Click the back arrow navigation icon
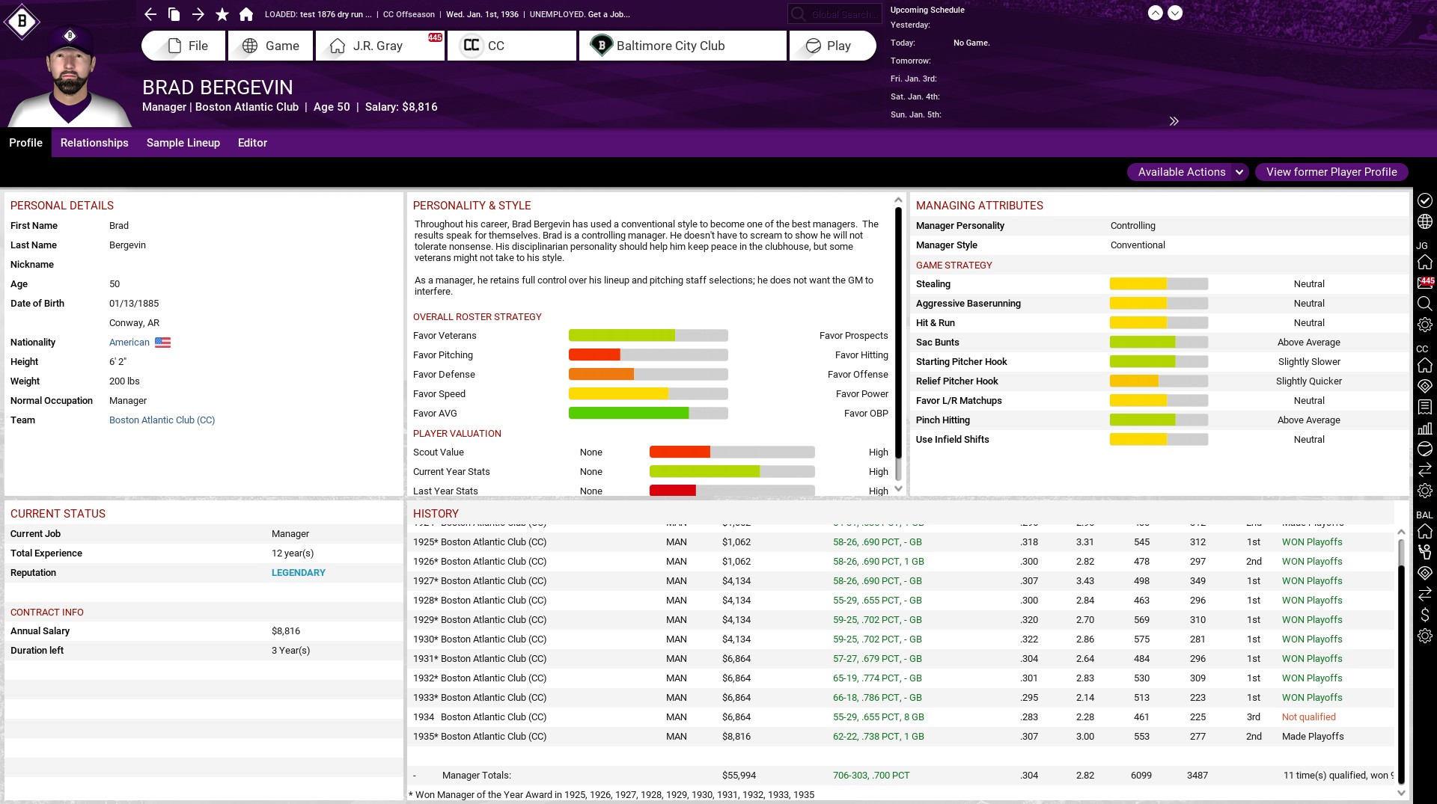The width and height of the screenshot is (1437, 804). point(150,14)
